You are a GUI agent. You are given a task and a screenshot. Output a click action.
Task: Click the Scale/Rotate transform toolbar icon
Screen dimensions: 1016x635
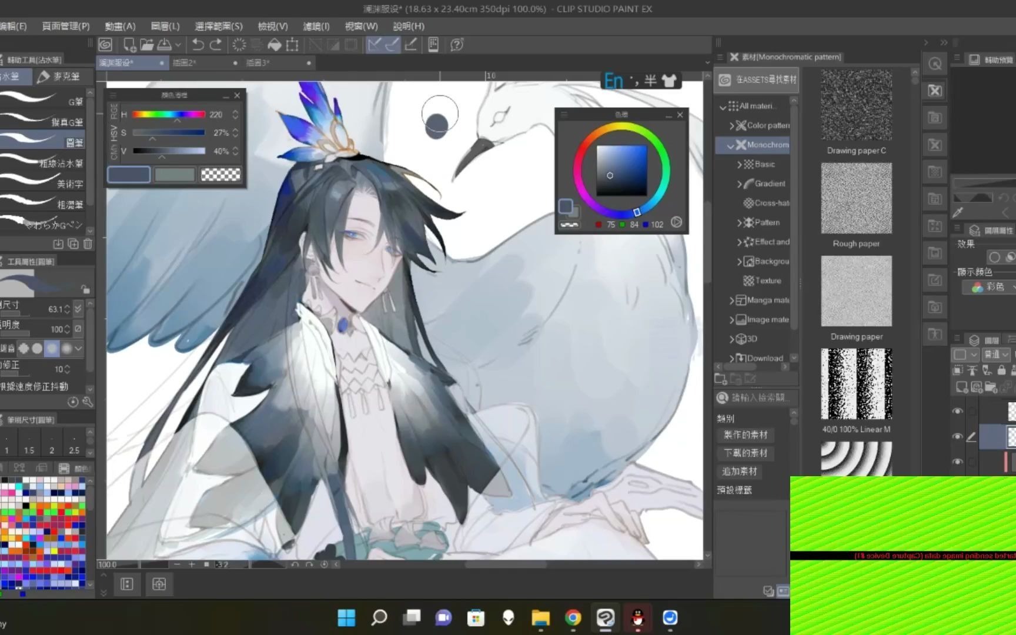tap(292, 45)
